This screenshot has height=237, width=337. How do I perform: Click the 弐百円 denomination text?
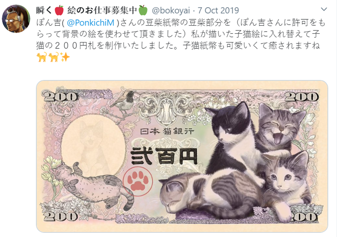(164, 156)
